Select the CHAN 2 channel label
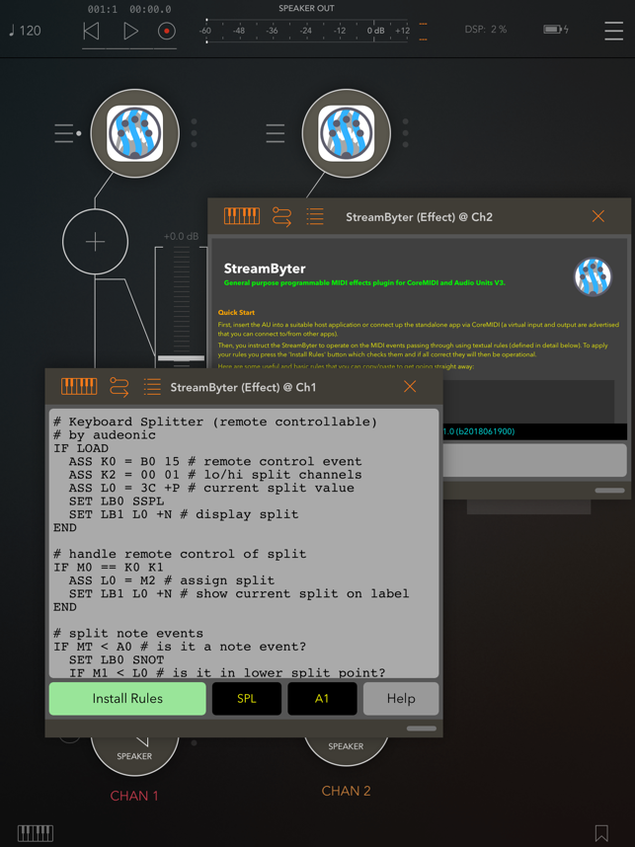Screen dimensions: 635x847 [346, 791]
